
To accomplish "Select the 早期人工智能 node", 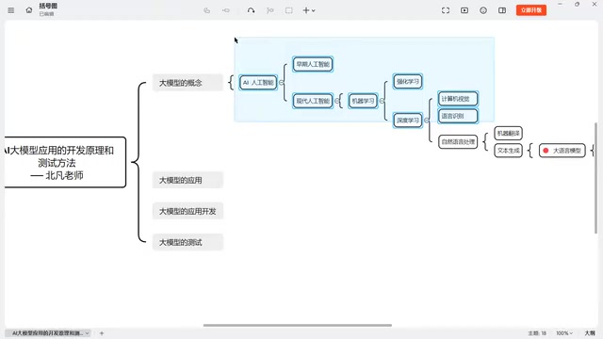I will 313,64.
